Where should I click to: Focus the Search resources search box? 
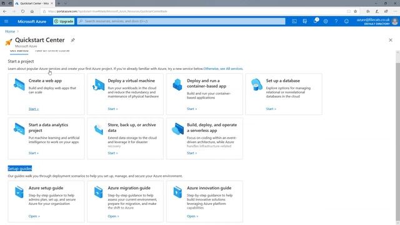click(x=181, y=21)
